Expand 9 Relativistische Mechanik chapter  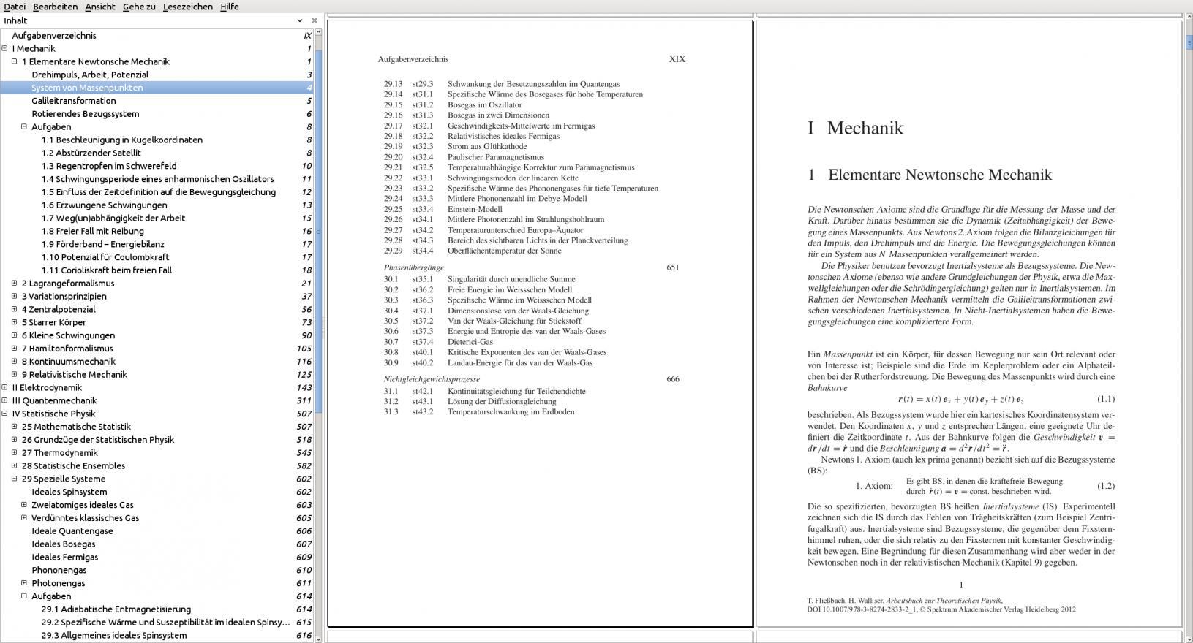click(x=14, y=375)
